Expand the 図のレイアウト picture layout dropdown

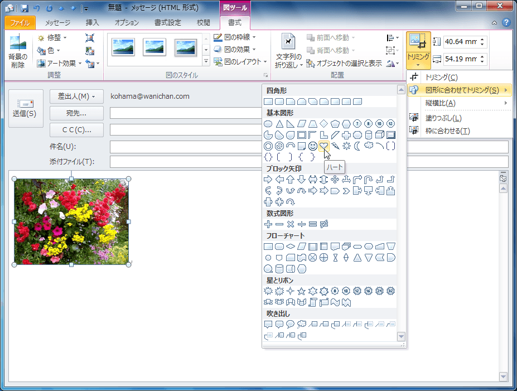point(240,62)
